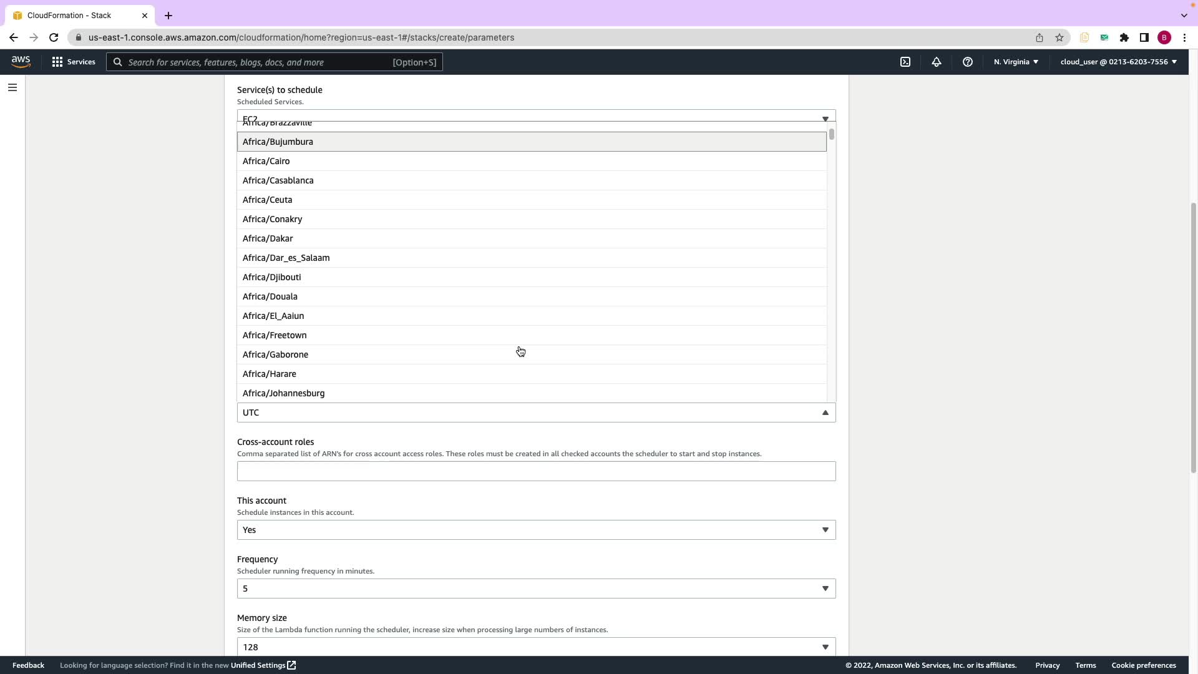
Task: Collapse the UTC timezone dropdown
Action: [825, 413]
